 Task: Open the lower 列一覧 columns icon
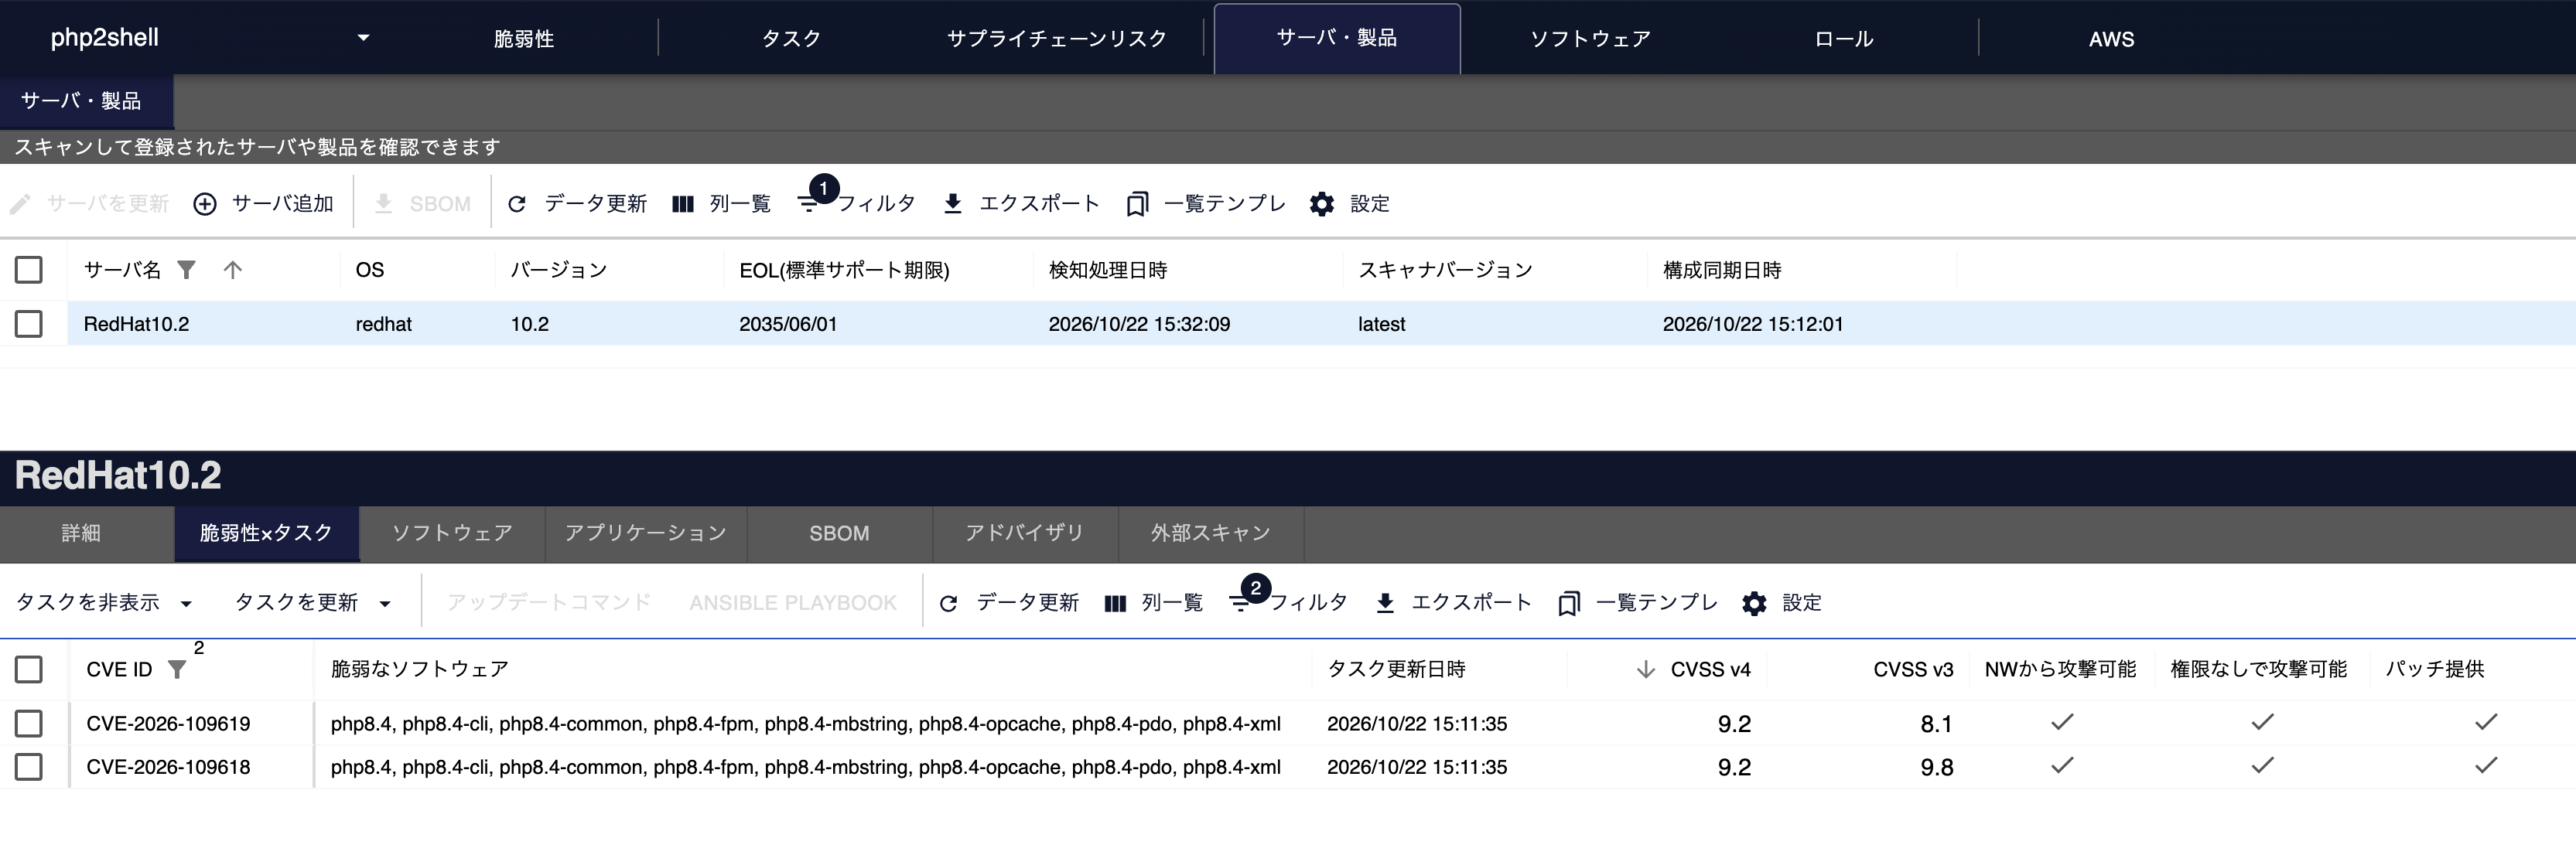pos(1115,603)
